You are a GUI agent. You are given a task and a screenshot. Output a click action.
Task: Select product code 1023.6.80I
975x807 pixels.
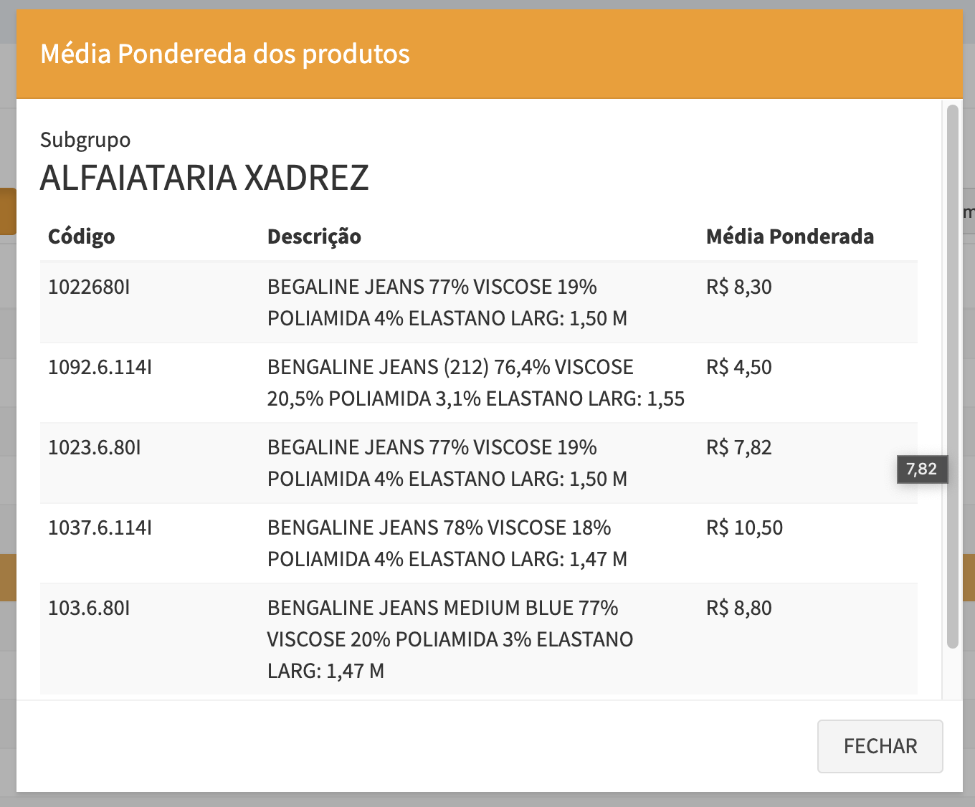(x=94, y=448)
